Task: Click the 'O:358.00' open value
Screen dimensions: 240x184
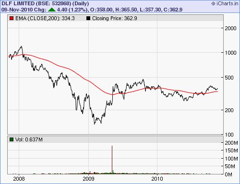Action: click(x=101, y=10)
